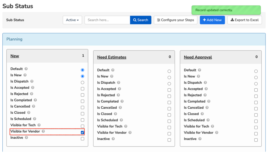Select Is Dispatch radio in New card
This screenshot has width=270, height=157.
(83, 83)
